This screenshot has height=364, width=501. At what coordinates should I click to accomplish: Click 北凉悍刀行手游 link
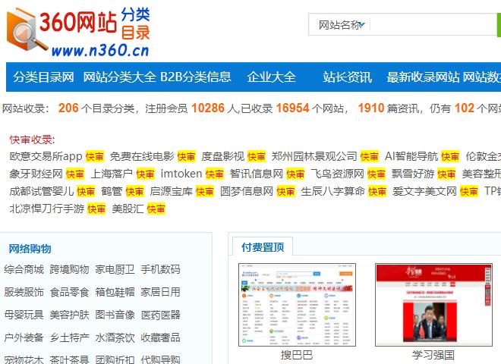point(47,209)
